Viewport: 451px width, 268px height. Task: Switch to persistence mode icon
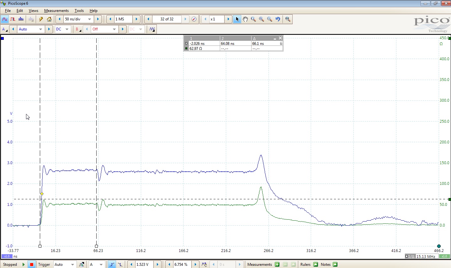pos(13,19)
